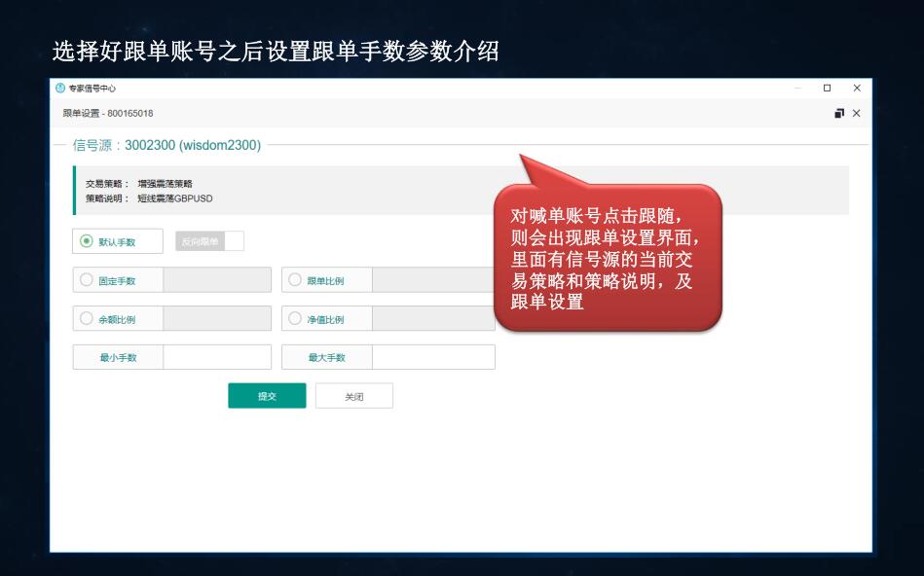This screenshot has width=924, height=576.
Task: Click the 最小手数 input field
Action: tap(217, 357)
